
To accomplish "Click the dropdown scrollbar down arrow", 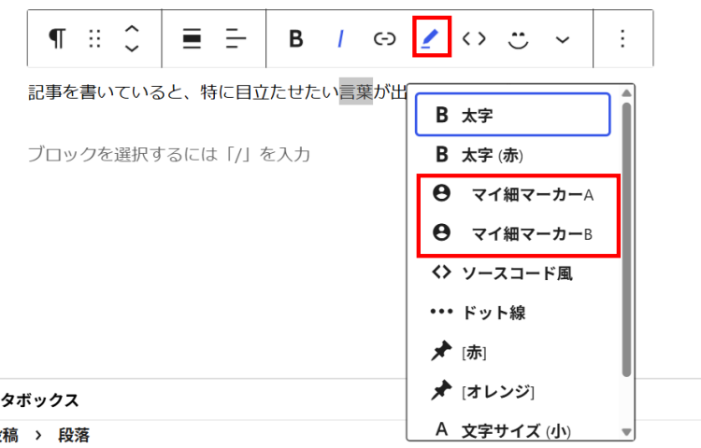I will (x=626, y=432).
